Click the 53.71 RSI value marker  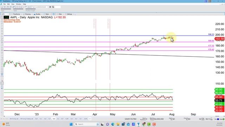pos(219,100)
